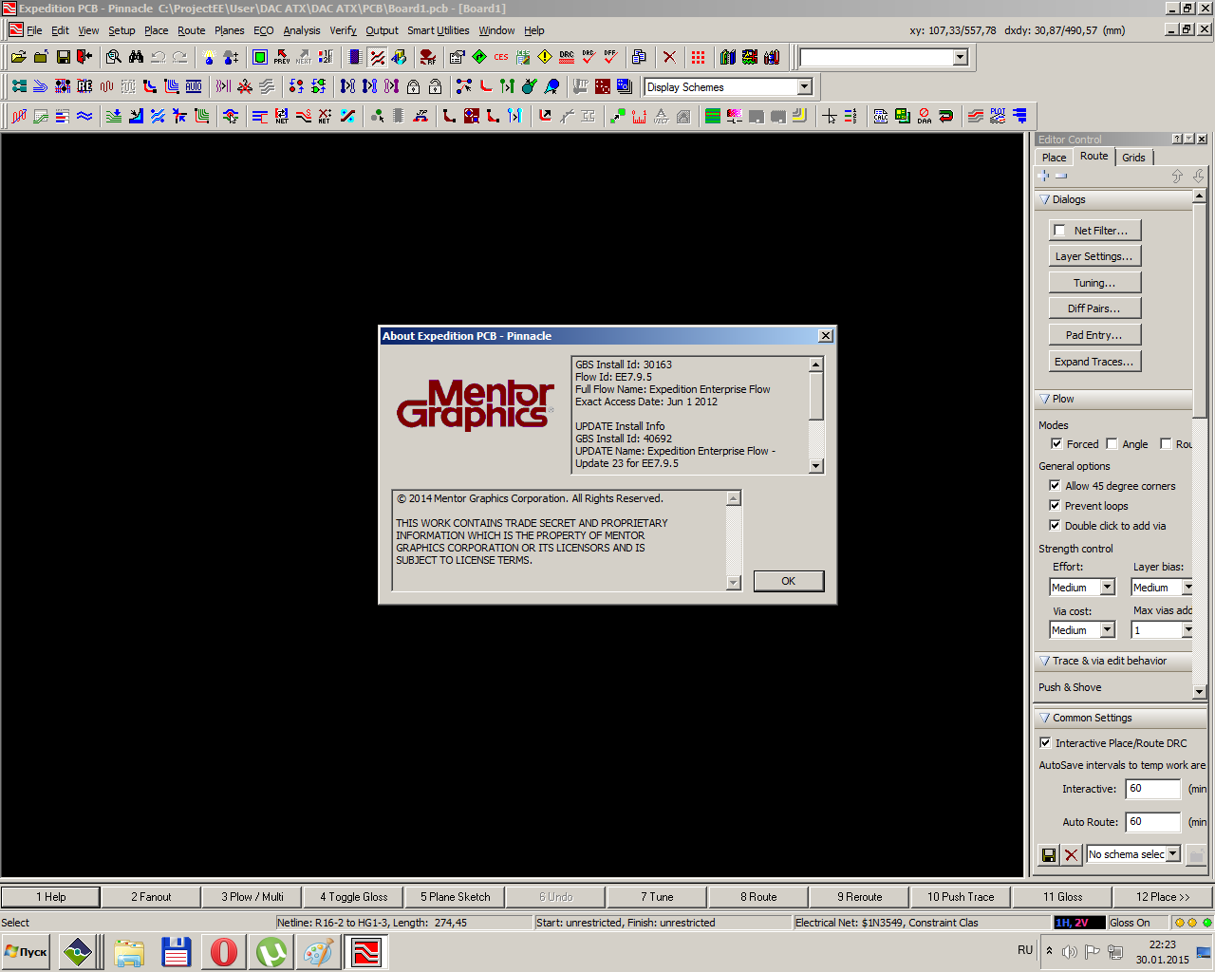This screenshot has width=1215, height=972.
Task: Click the crosshair cursor toolbar icon
Action: click(830, 116)
